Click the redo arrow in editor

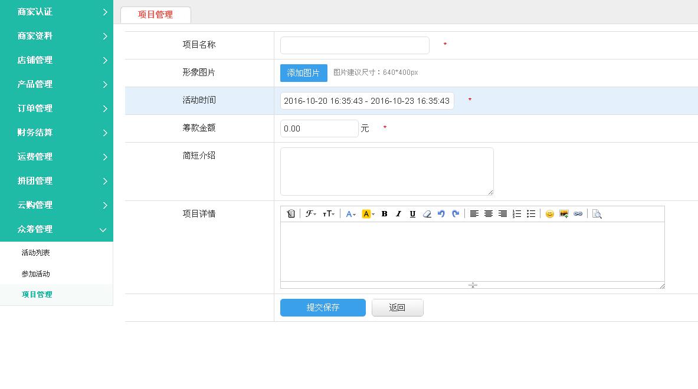tap(455, 214)
